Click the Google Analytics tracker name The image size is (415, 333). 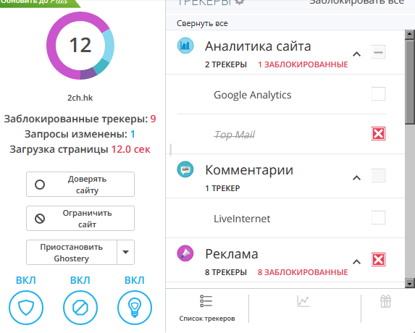click(253, 95)
